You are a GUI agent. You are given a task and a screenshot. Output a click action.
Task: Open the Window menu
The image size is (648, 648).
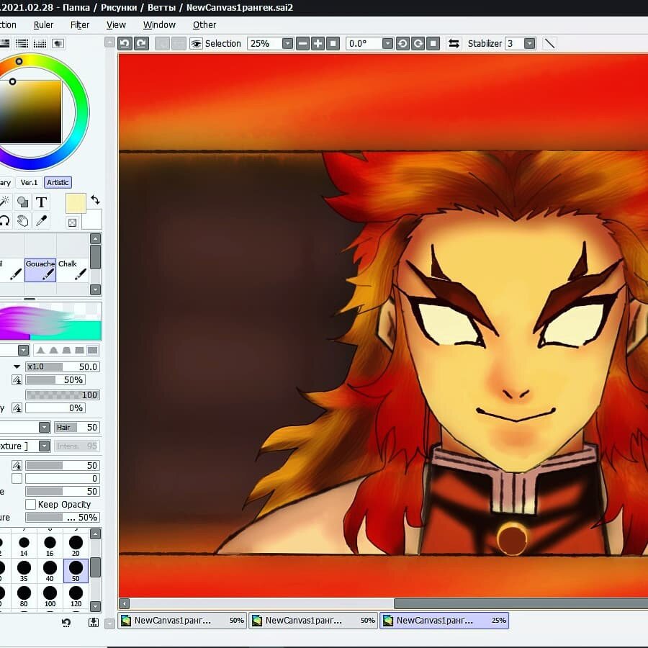click(159, 24)
